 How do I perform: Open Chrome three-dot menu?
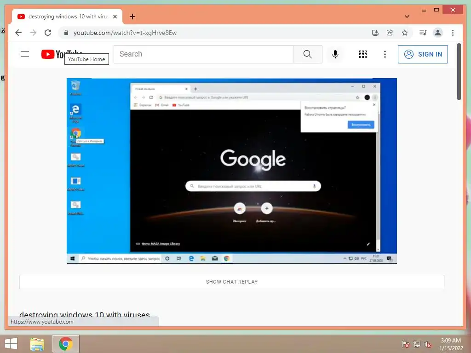tap(453, 33)
